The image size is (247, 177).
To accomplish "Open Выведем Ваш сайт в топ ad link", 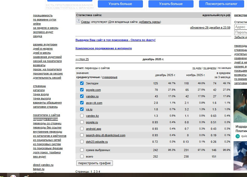I will point(115,40).
